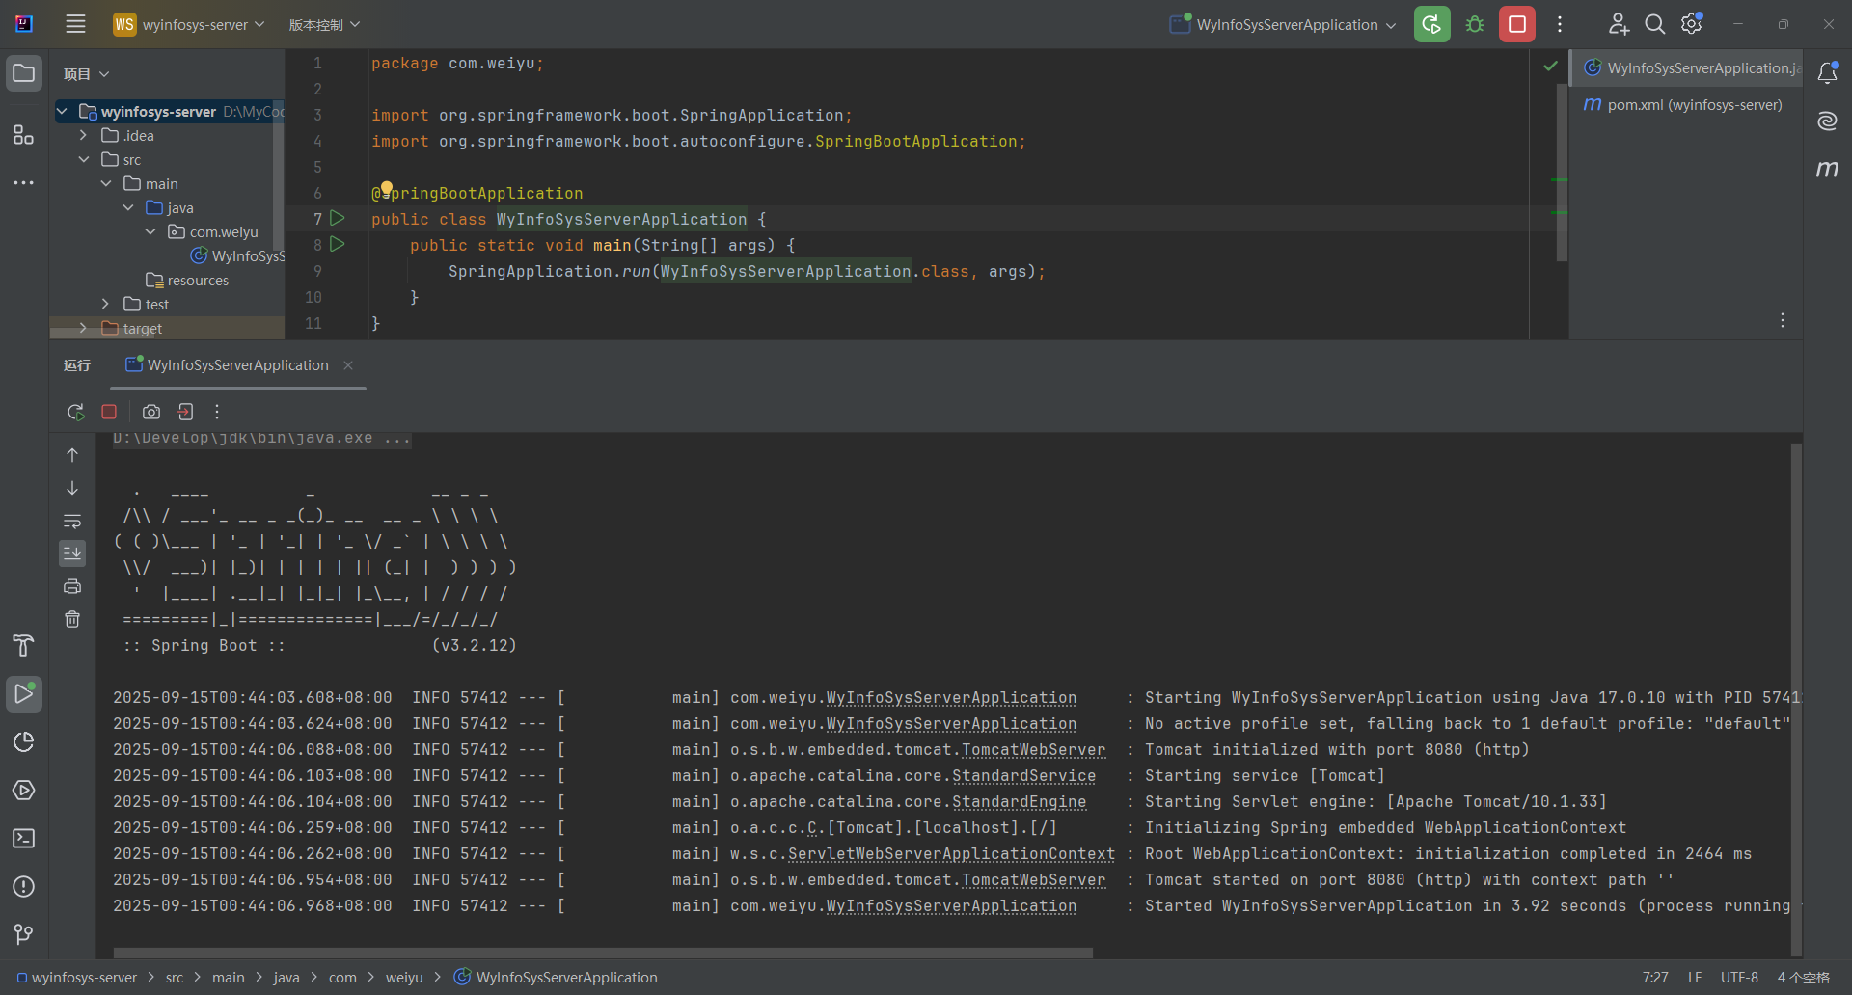Clear console output with the trash icon
Image resolution: width=1852 pixels, height=995 pixels.
(72, 619)
